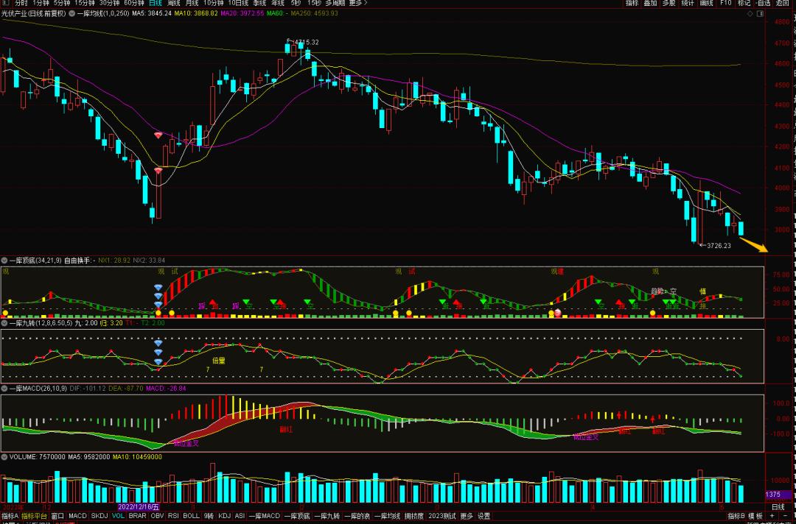Screen dimensions: 796x524
Task: Click the 指标 button in top toolbar
Action: (632, 3)
